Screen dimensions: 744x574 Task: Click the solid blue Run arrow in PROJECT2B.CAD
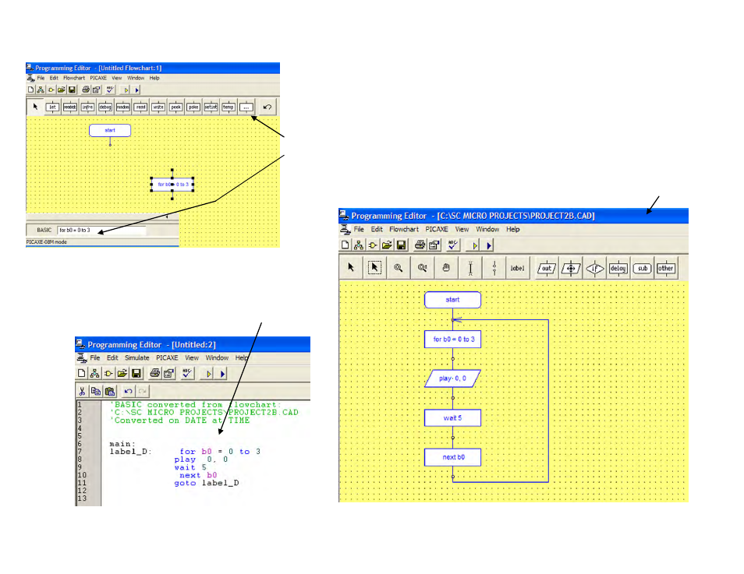(x=489, y=245)
